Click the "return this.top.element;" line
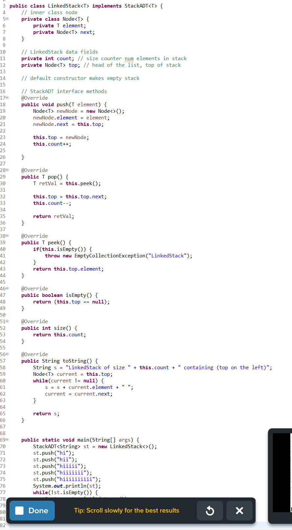This screenshot has width=292, height=530. tap(68, 269)
